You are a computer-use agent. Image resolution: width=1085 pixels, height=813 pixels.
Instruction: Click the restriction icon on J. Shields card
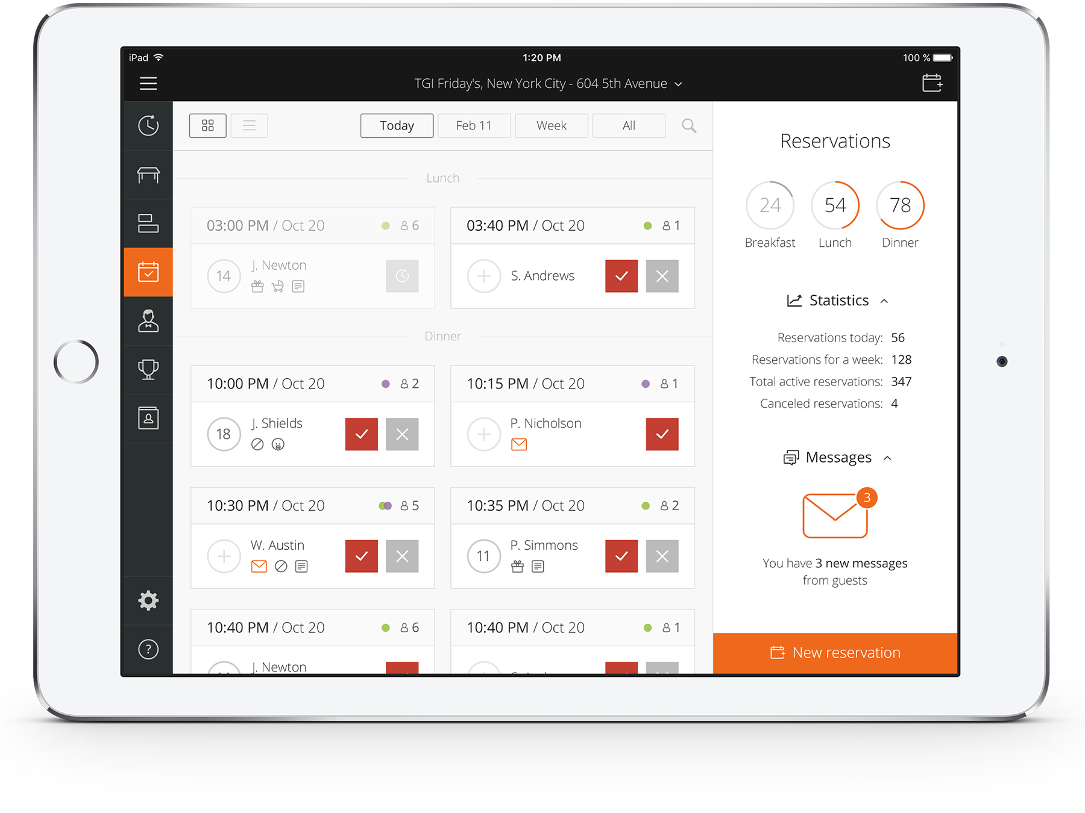click(x=257, y=444)
